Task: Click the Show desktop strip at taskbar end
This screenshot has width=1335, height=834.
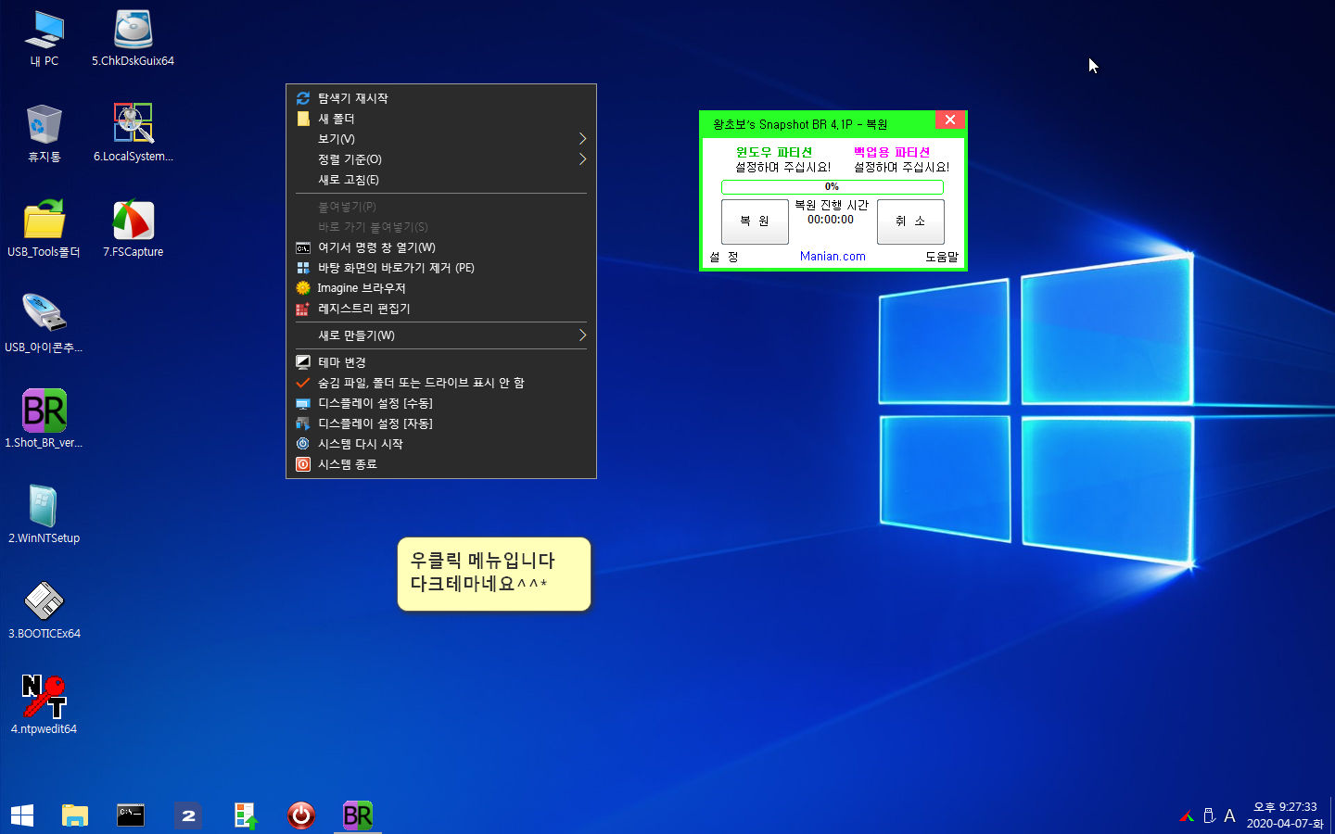Action: [x=1331, y=815]
